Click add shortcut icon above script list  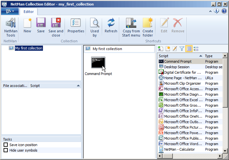click(x=161, y=49)
